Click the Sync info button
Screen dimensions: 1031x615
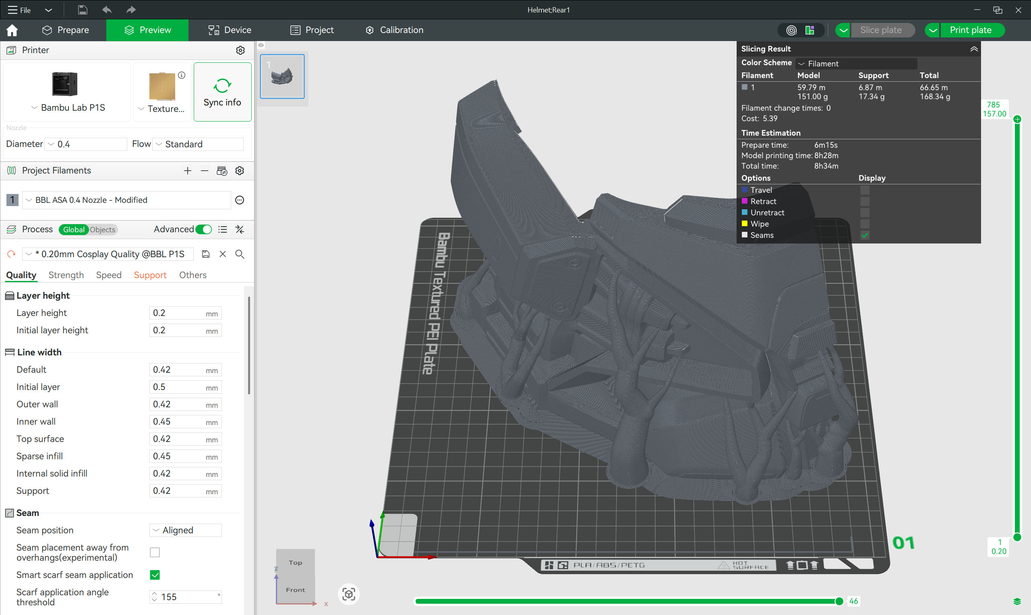(222, 92)
